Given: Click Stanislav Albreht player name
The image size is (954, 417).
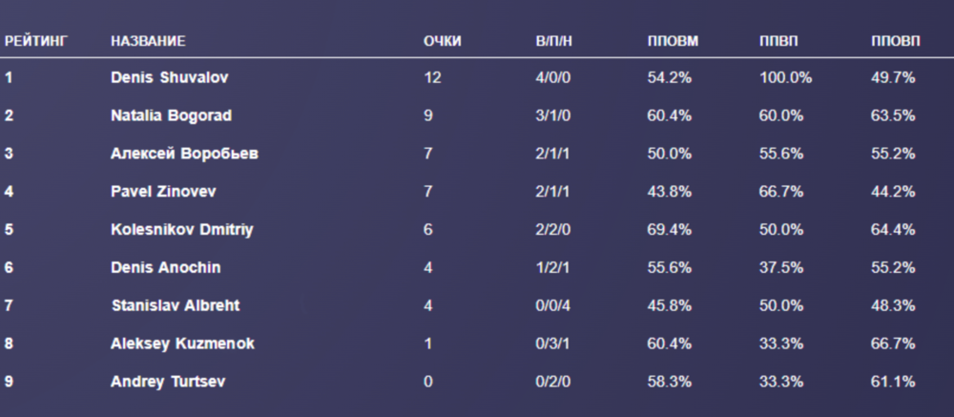Looking at the screenshot, I should 175,305.
